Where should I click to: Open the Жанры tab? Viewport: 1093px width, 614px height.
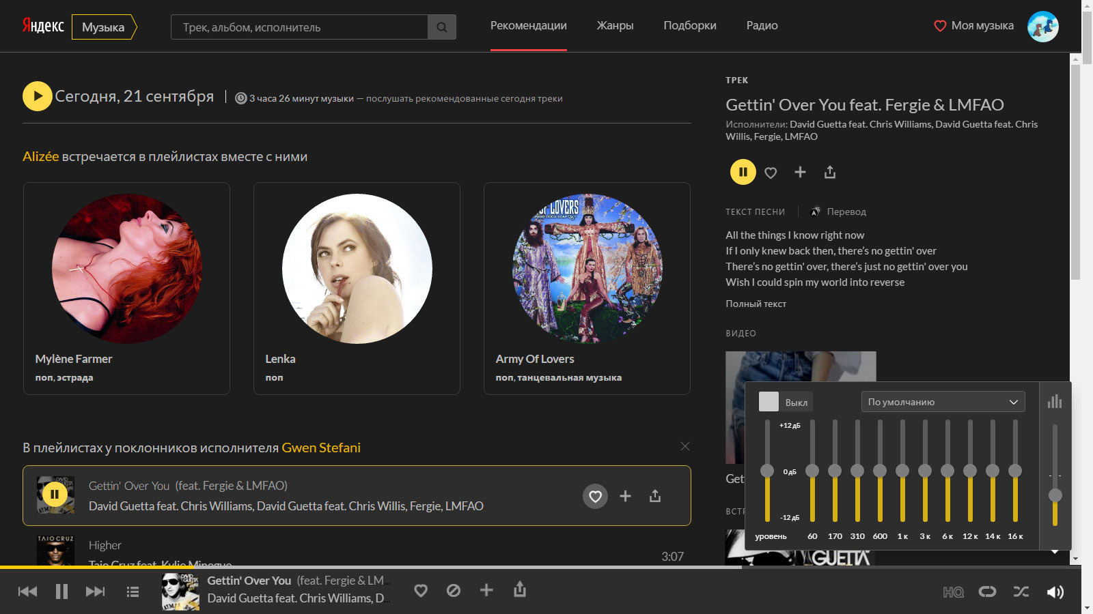pyautogui.click(x=615, y=25)
